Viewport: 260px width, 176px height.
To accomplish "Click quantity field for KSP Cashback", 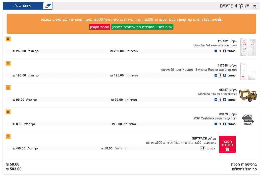I will pos(220,124).
